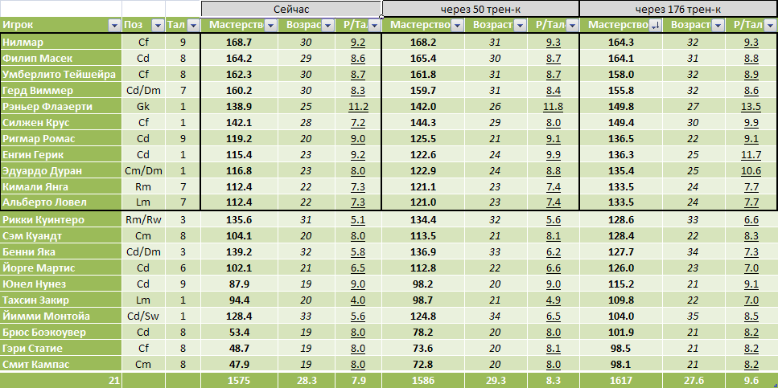The width and height of the screenshot is (778, 388).
Task: Open sorted Мастерство filter under через 176 трен-к
Action: tap(654, 26)
